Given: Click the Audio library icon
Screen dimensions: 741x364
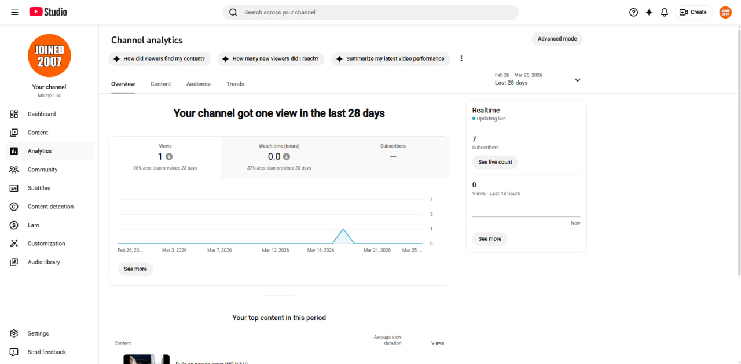Looking at the screenshot, I should (x=14, y=262).
